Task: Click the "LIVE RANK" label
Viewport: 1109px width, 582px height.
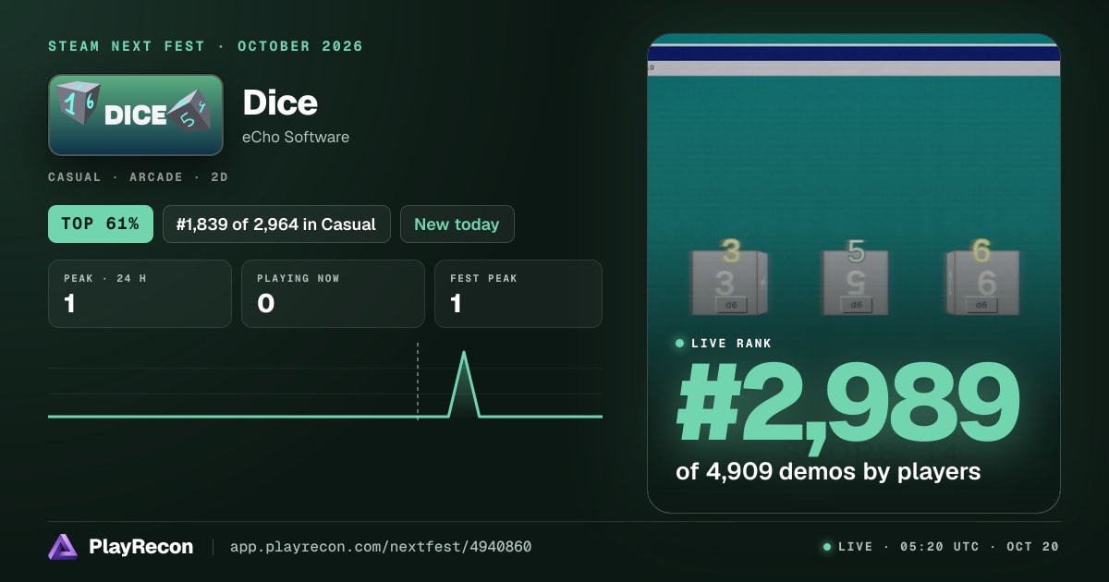Action: tap(731, 344)
